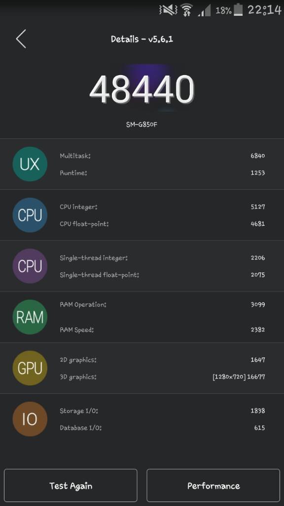Image resolution: width=284 pixels, height=506 pixels.
Task: Tap the RAM Speed row
Action: pos(162,330)
